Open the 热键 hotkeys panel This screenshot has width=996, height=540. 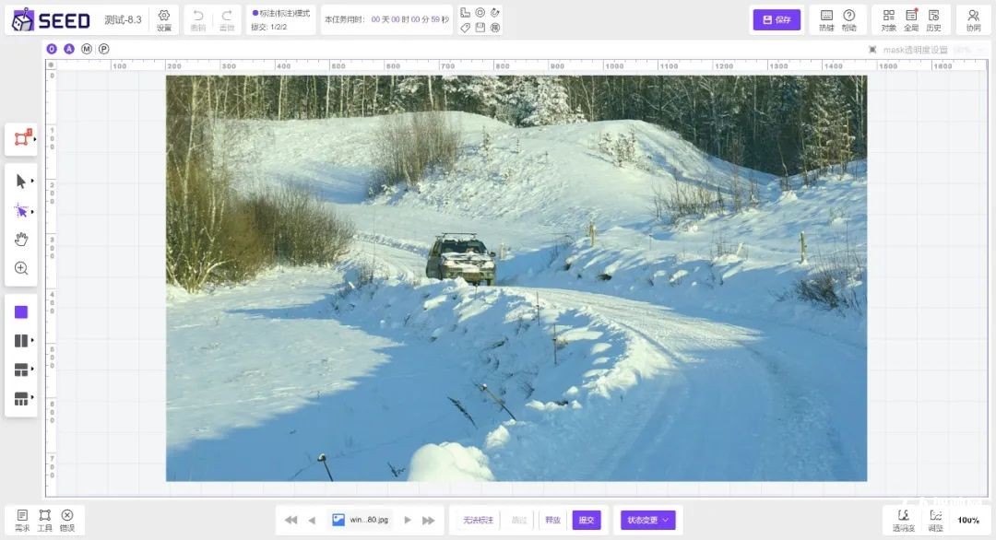click(x=826, y=19)
